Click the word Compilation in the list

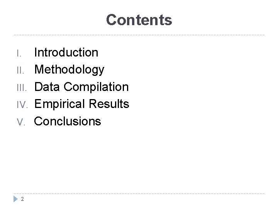[x=96, y=87]
